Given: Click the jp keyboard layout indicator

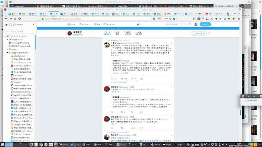Looking at the screenshot, I should click(192, 145).
